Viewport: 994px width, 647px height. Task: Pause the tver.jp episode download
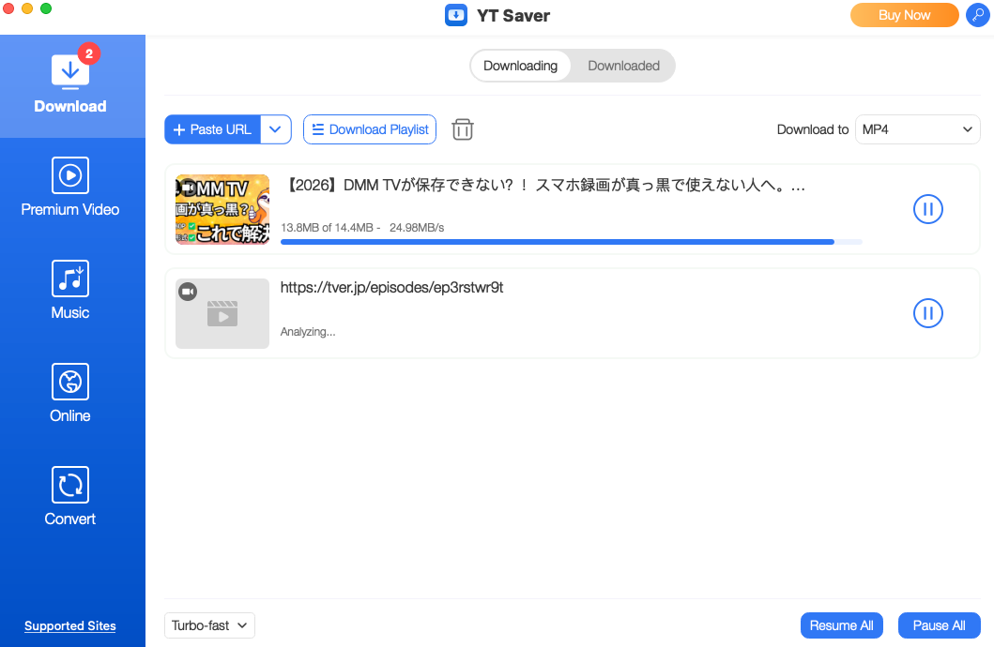click(x=928, y=313)
